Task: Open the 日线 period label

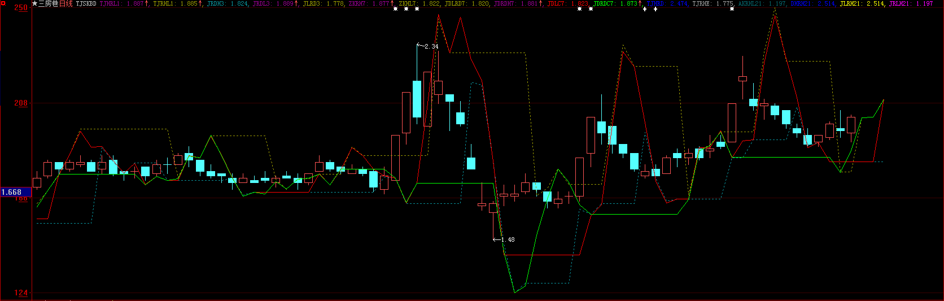Action: click(x=65, y=3)
